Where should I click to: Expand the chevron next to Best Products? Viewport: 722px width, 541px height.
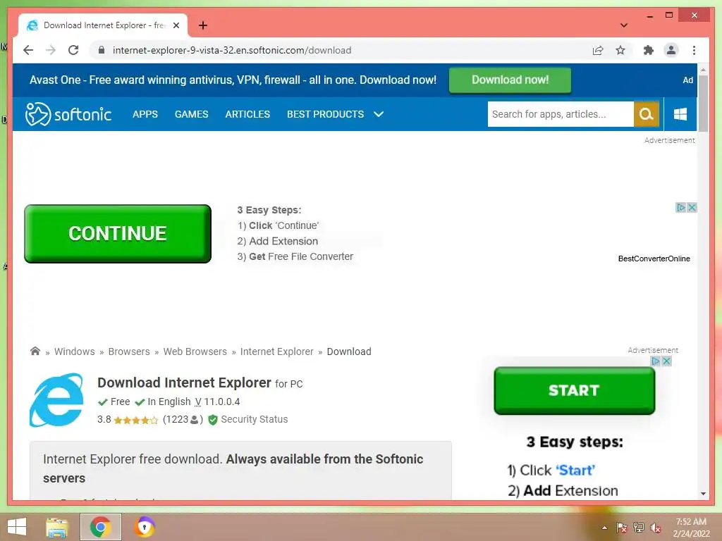tap(379, 114)
